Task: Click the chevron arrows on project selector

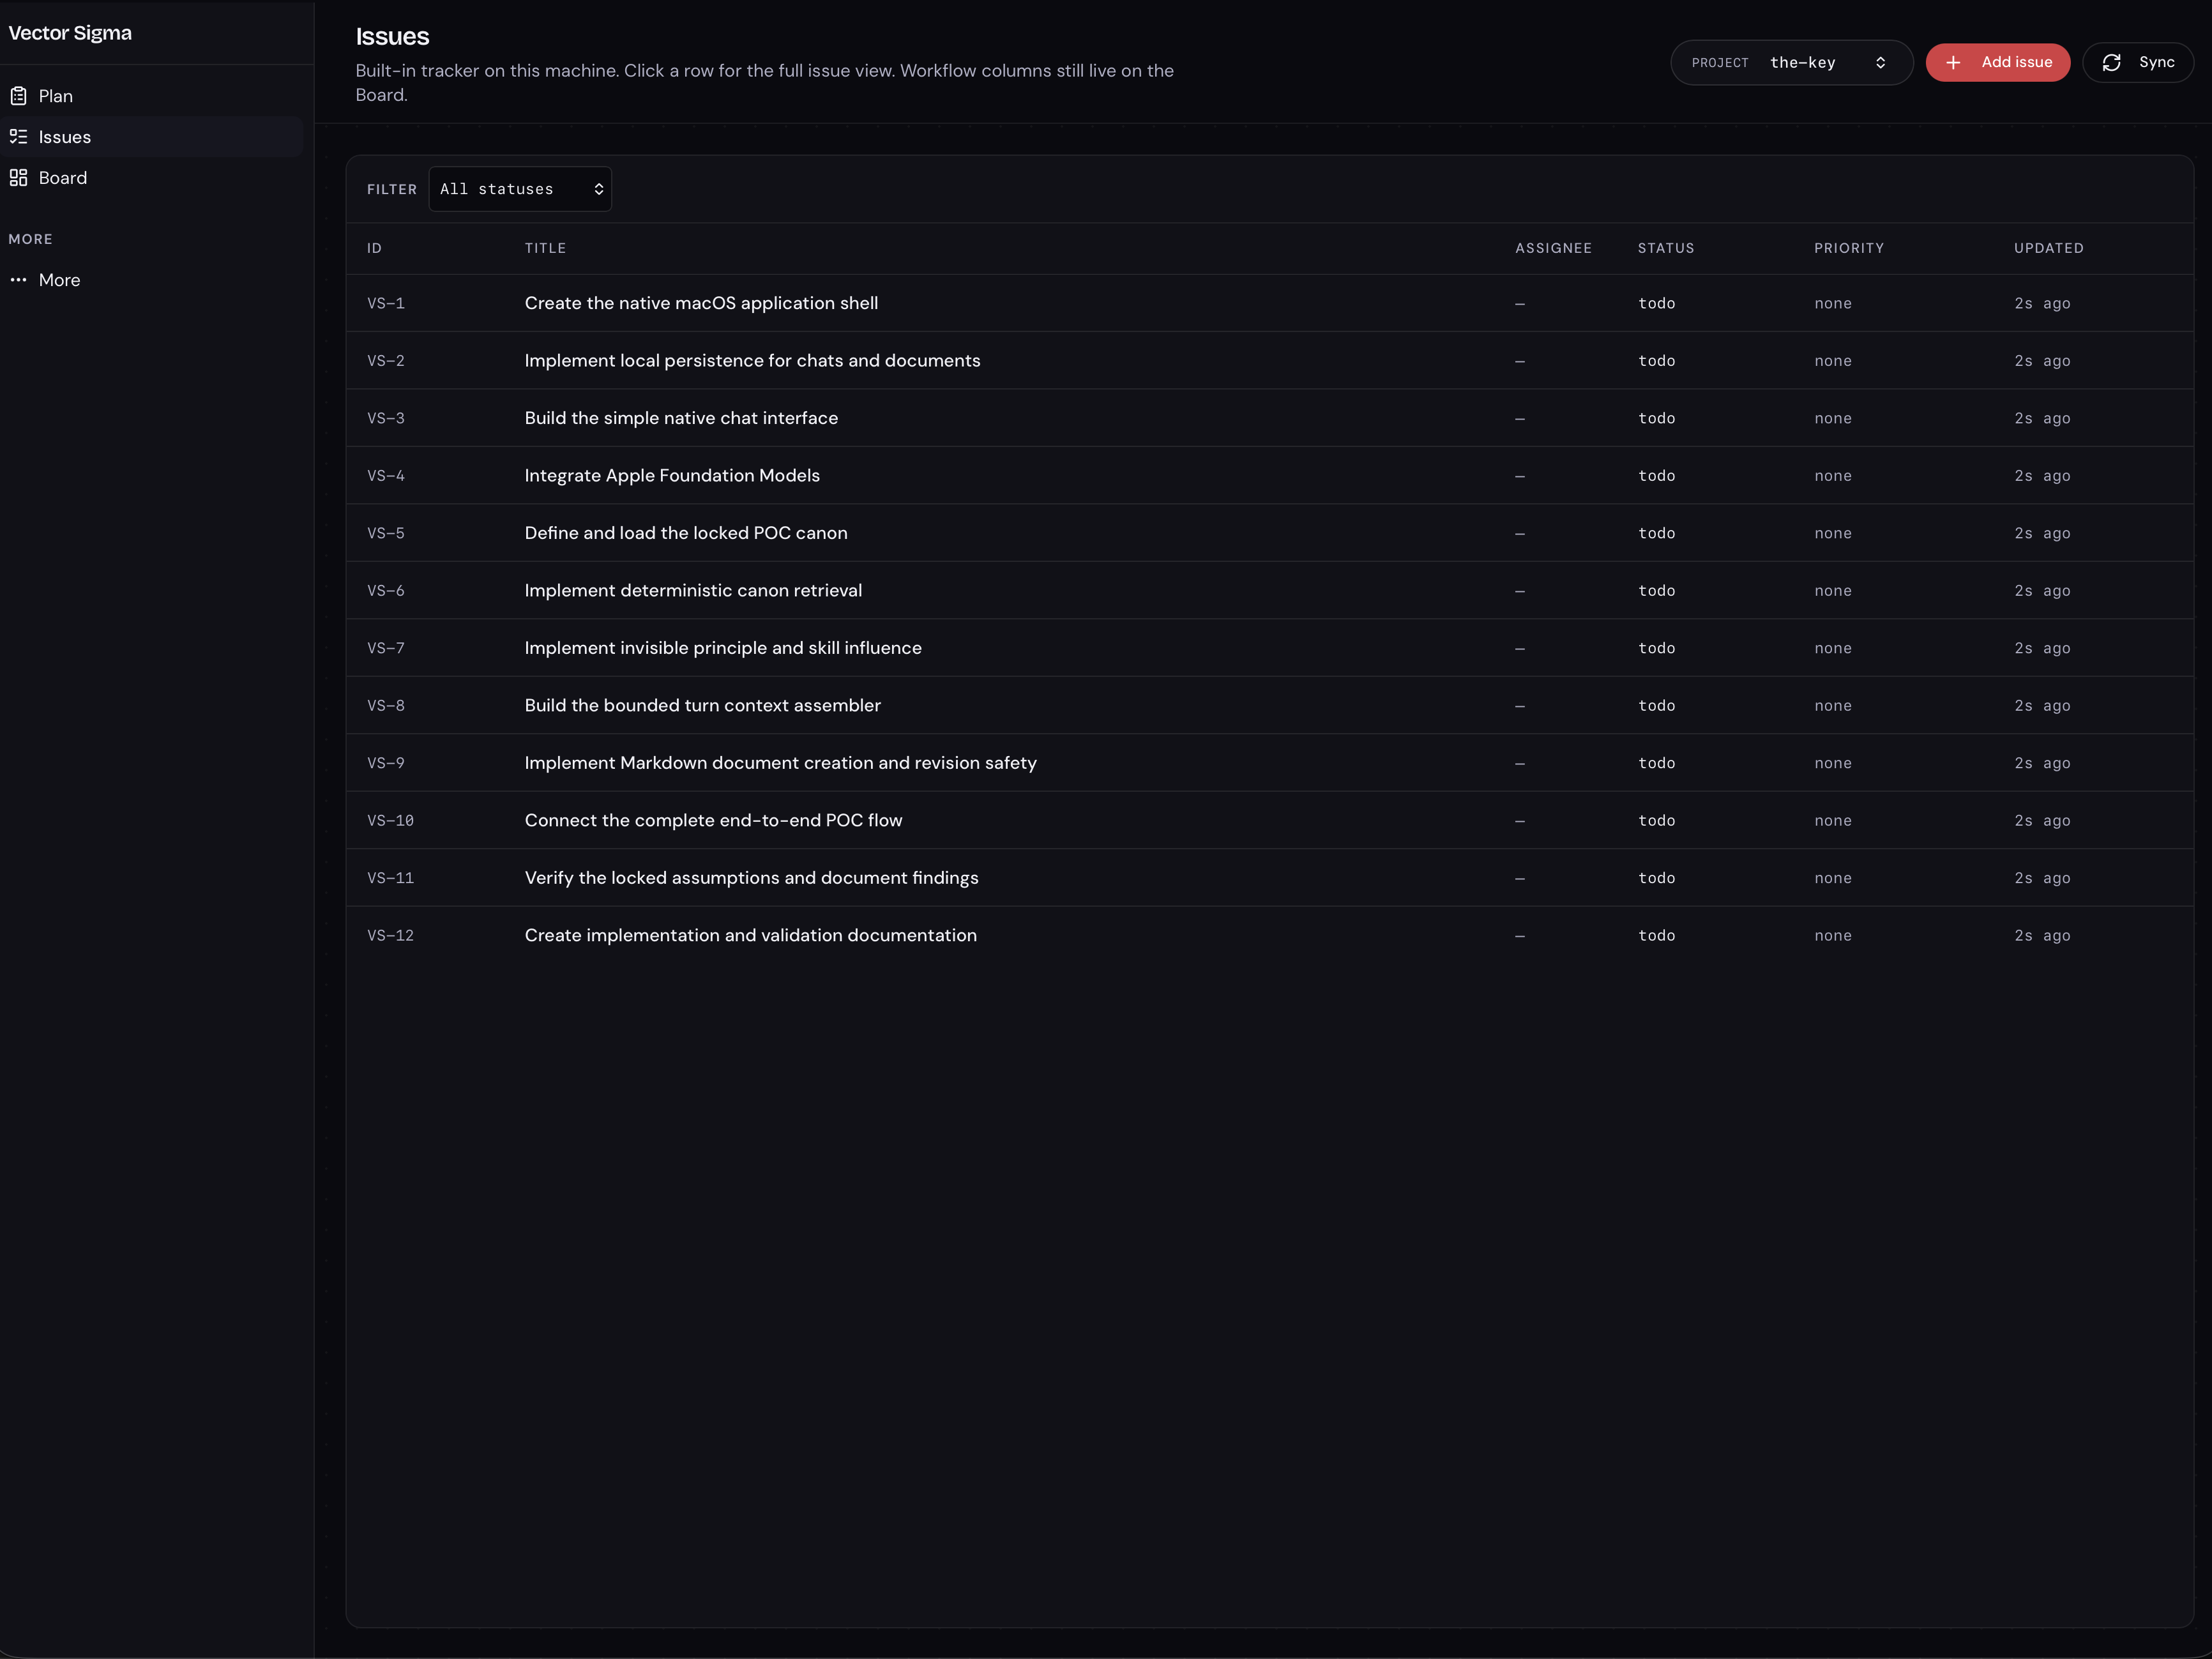Action: [1880, 63]
